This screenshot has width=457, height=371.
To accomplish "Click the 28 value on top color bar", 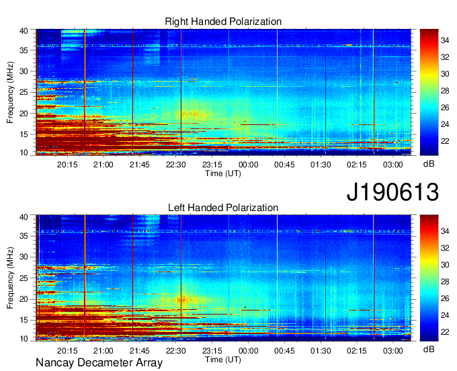I will 445,91.
